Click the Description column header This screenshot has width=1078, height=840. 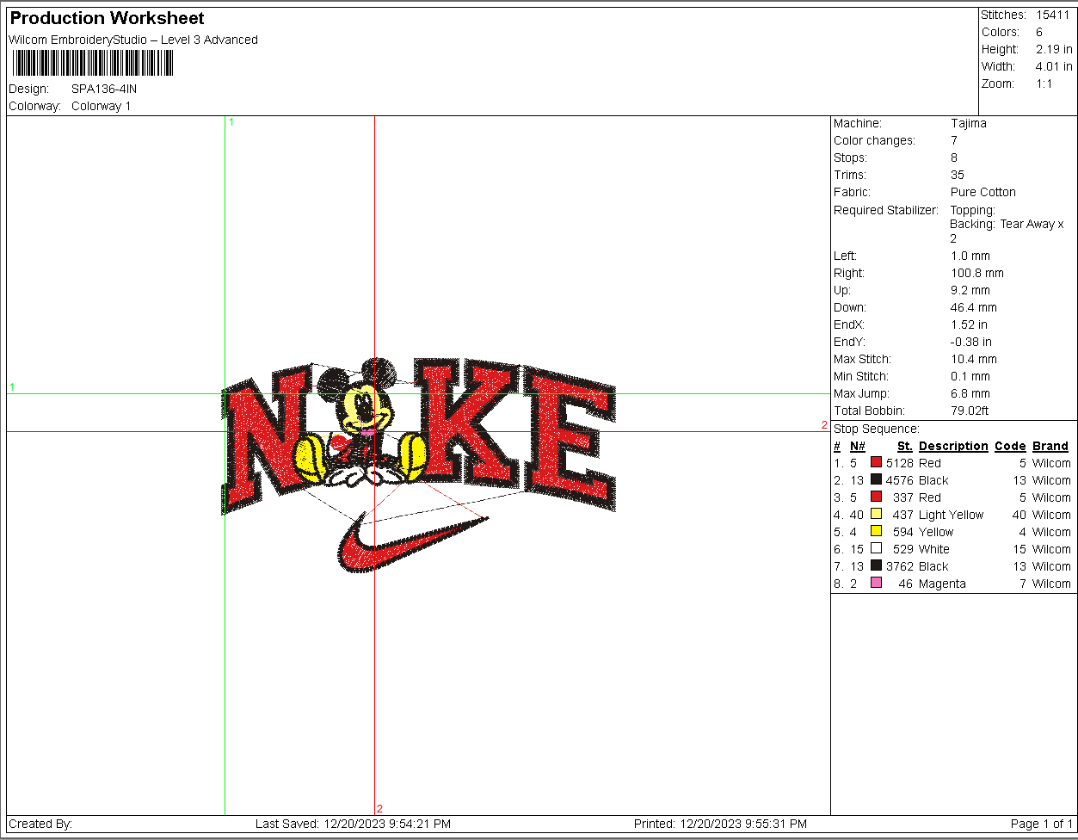pyautogui.click(x=953, y=446)
